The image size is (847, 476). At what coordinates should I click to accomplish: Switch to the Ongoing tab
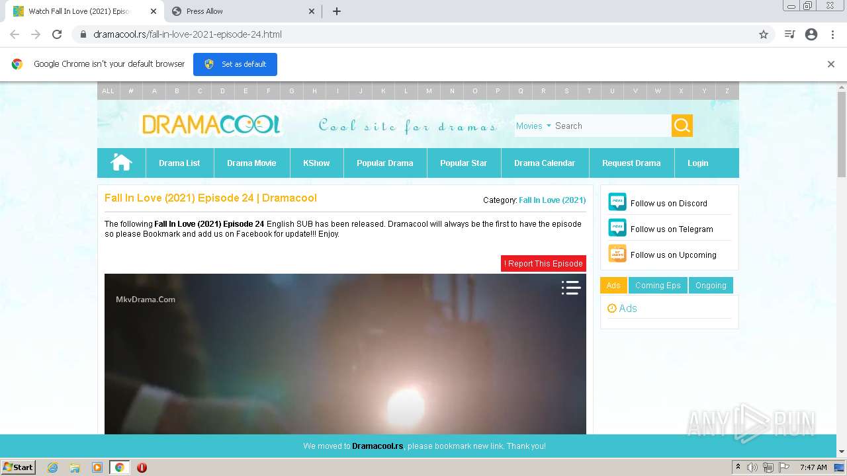click(711, 286)
